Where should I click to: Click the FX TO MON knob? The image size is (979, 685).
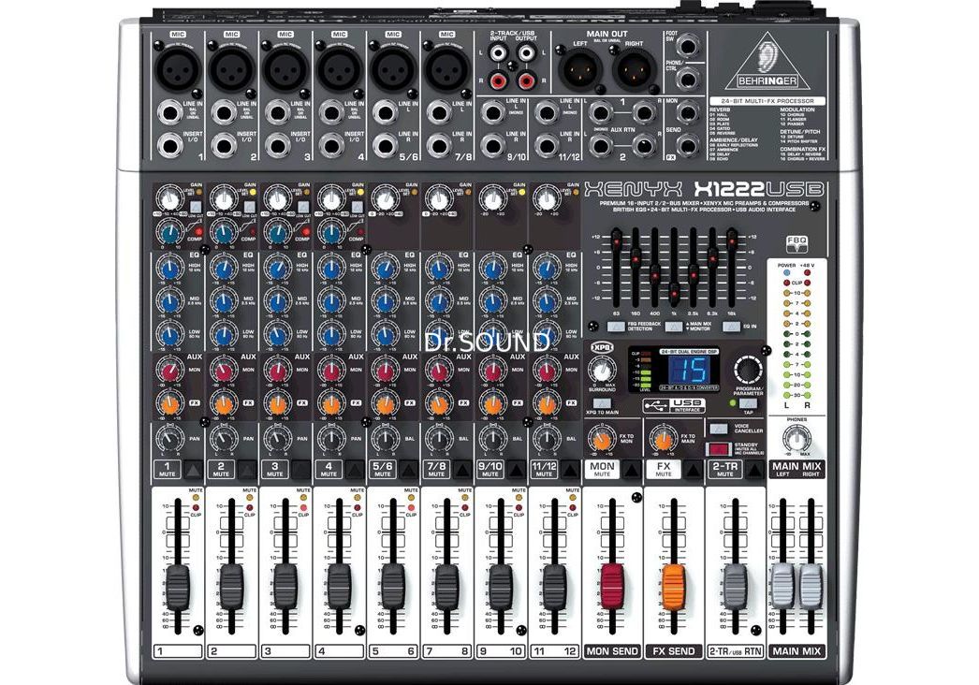(x=601, y=439)
